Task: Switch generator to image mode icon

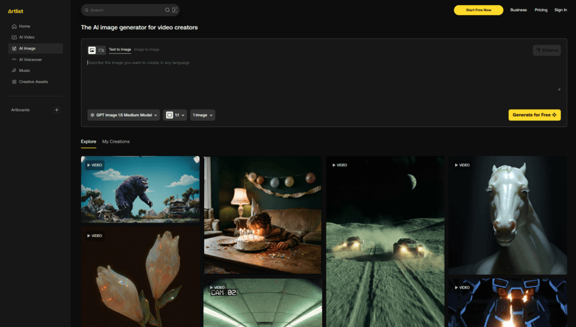Action: (92, 50)
